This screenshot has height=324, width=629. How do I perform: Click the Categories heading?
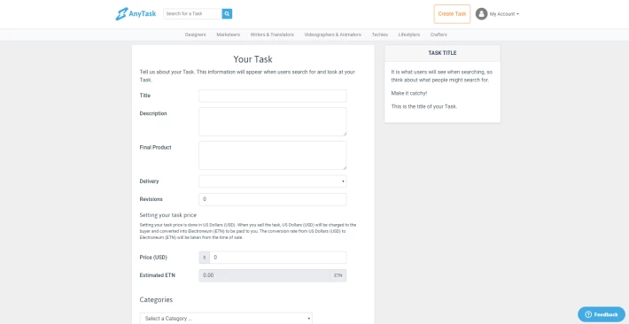click(x=156, y=299)
